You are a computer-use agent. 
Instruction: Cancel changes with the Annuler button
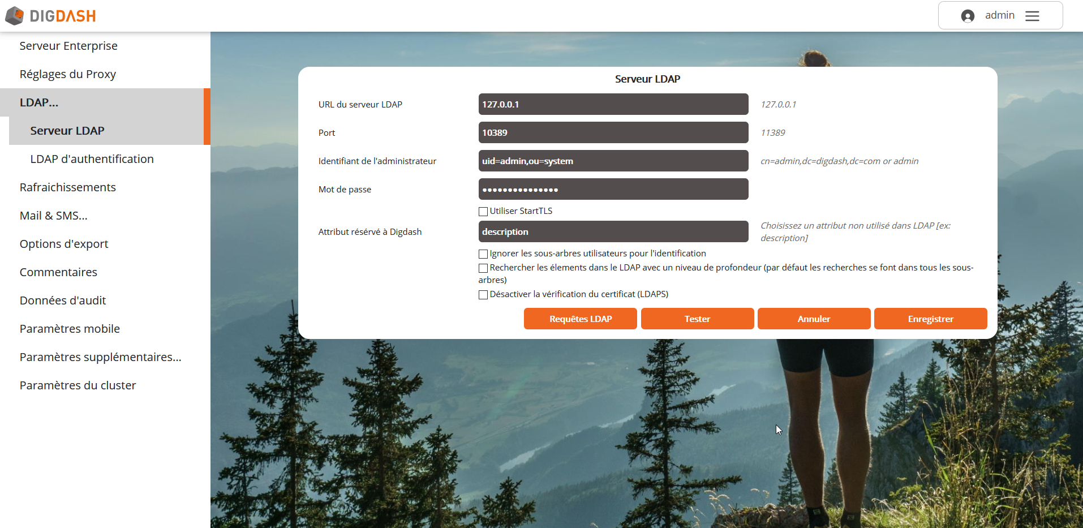(x=814, y=319)
